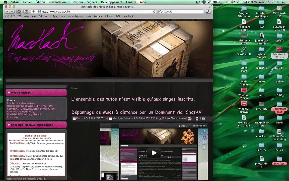This screenshot has width=289, height=181.
Task: Select the backtrack (1).pvm desktop file
Action: click(279, 53)
